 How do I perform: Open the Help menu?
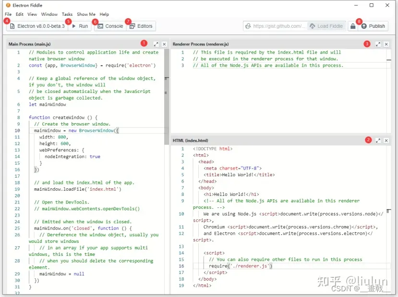[104, 14]
